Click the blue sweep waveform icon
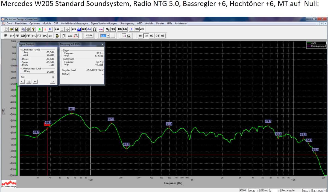Image resolution: width=328 pixels, height=192 pixels. tap(89, 29)
